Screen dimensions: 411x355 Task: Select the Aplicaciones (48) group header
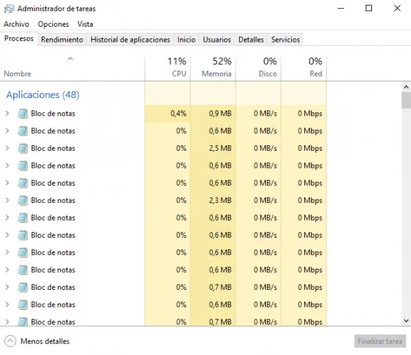coord(42,95)
